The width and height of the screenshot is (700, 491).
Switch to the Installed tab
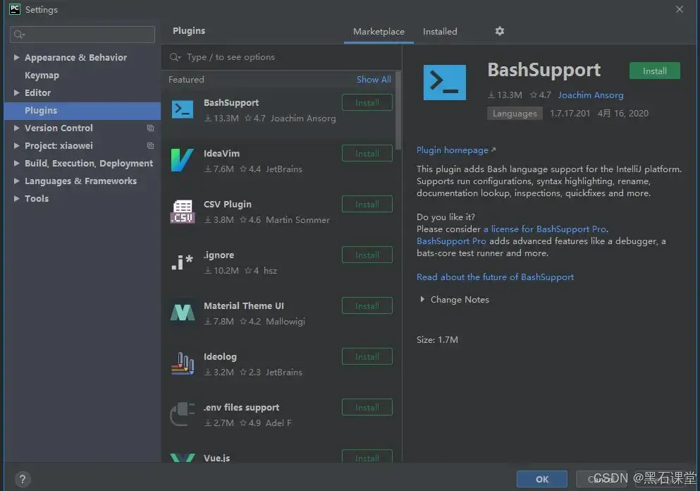pos(440,32)
